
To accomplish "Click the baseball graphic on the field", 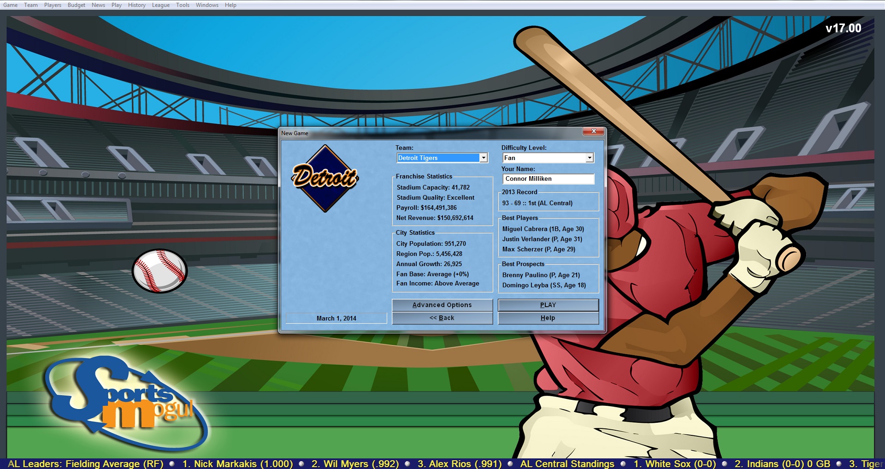I will (x=159, y=271).
